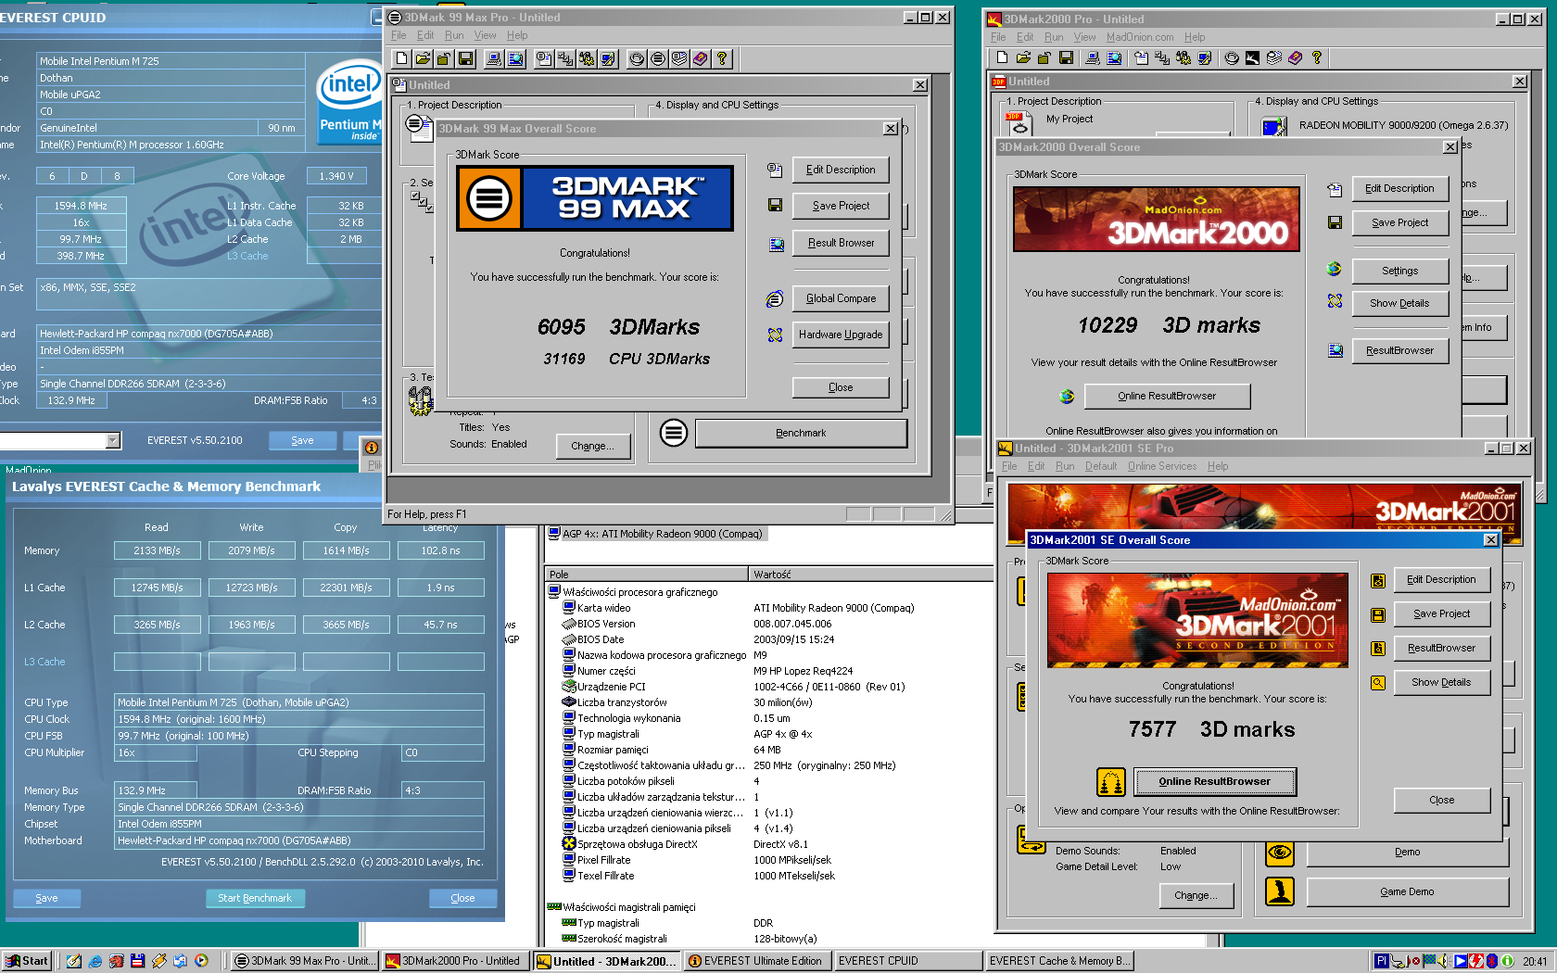This screenshot has height=973, width=1557.
Task: Open File menu in 3DMark 99 Max Pro
Action: 399,36
